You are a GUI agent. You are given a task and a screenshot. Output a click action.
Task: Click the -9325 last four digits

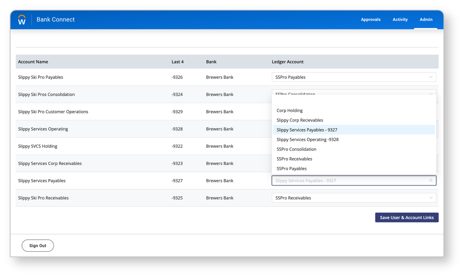pyautogui.click(x=177, y=198)
